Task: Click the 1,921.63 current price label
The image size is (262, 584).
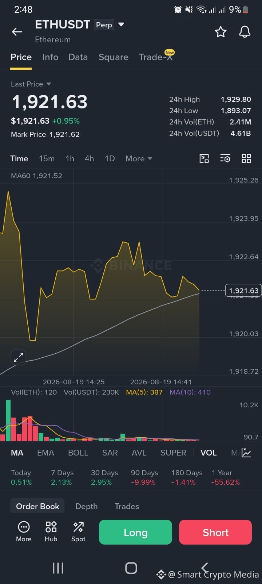Action: click(243, 291)
